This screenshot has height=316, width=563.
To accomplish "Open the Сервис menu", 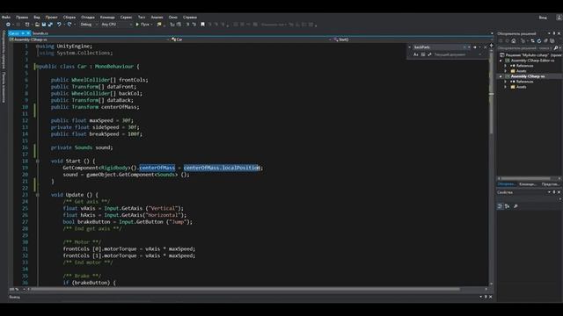I will [x=126, y=18].
